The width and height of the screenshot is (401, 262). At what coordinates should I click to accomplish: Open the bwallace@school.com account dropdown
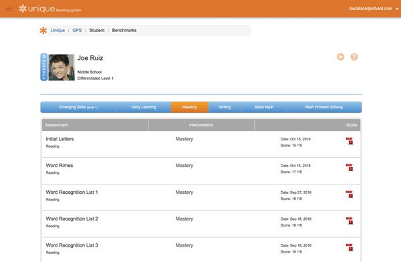(374, 9)
